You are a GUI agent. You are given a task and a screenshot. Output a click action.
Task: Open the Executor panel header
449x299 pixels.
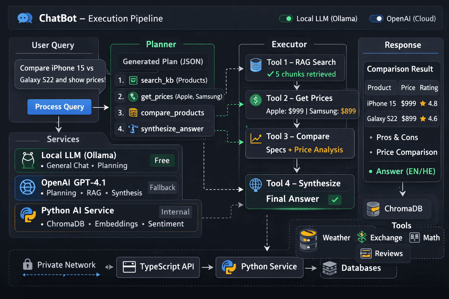tap(289, 44)
